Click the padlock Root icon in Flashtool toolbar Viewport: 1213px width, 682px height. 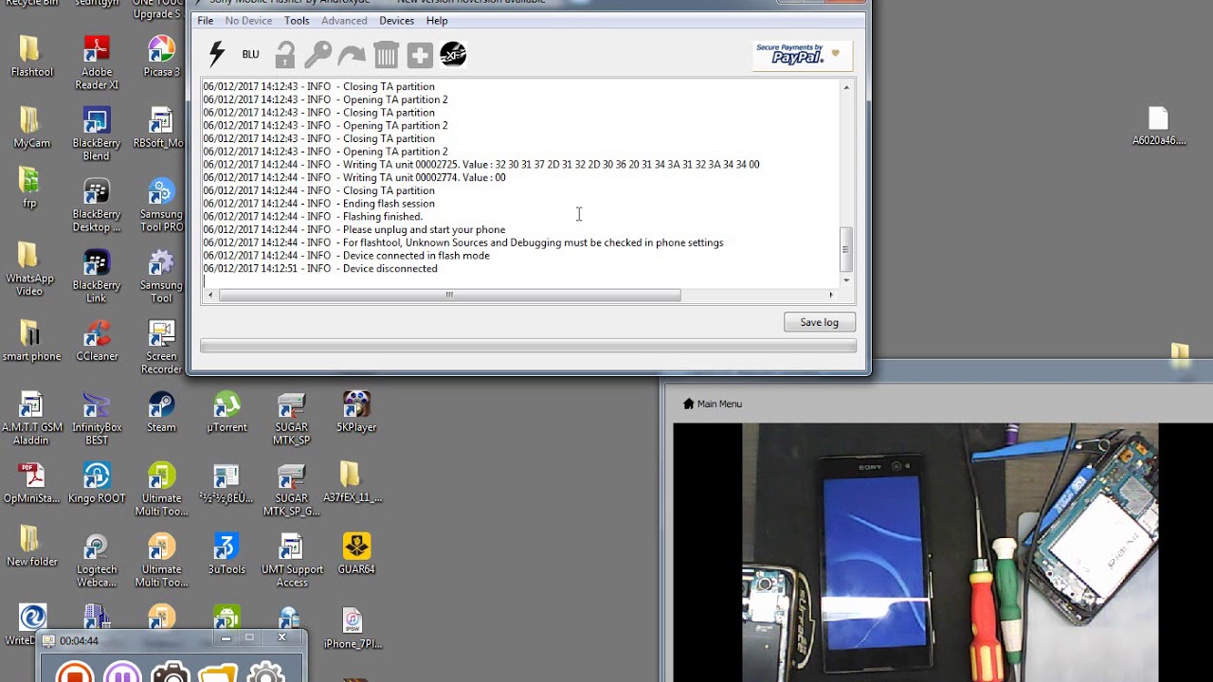click(284, 55)
